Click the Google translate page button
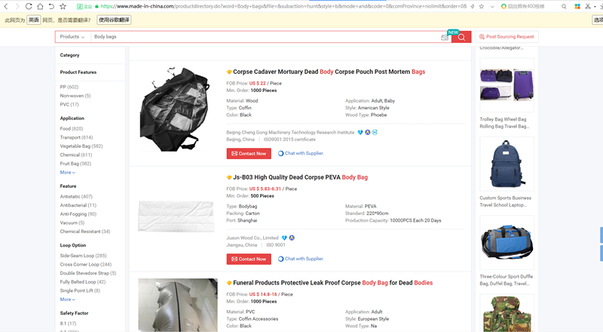 tap(114, 20)
